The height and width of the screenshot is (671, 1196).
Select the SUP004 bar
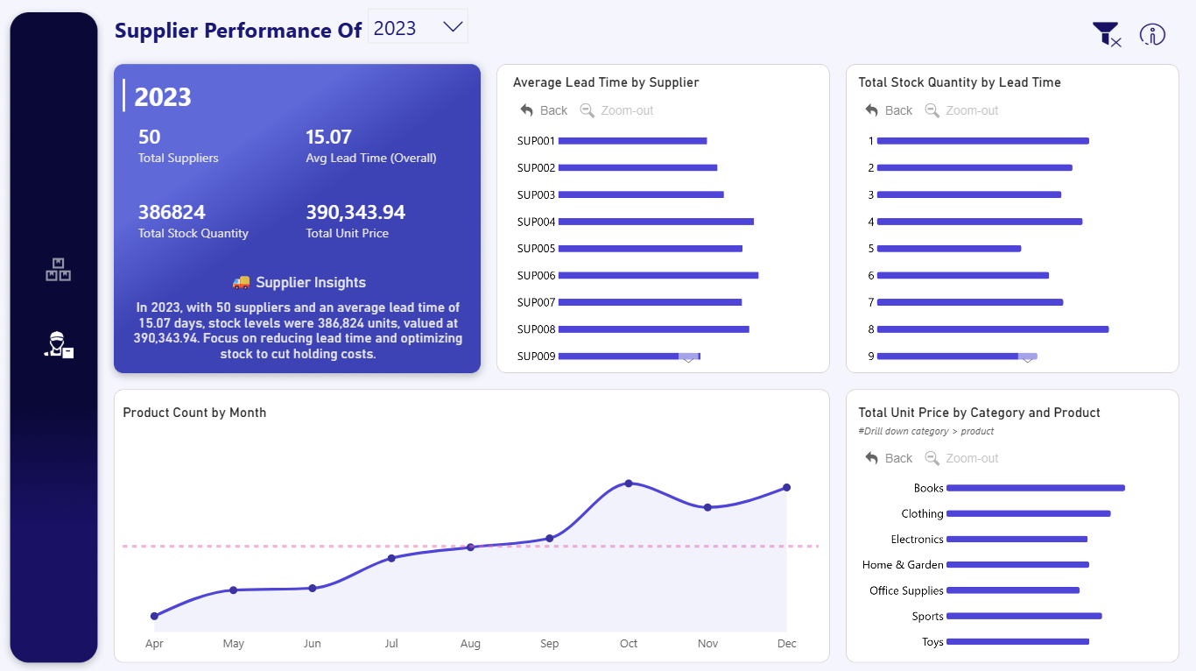click(656, 222)
